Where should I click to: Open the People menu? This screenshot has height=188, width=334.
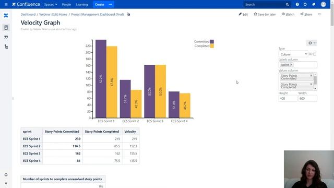pos(66,5)
